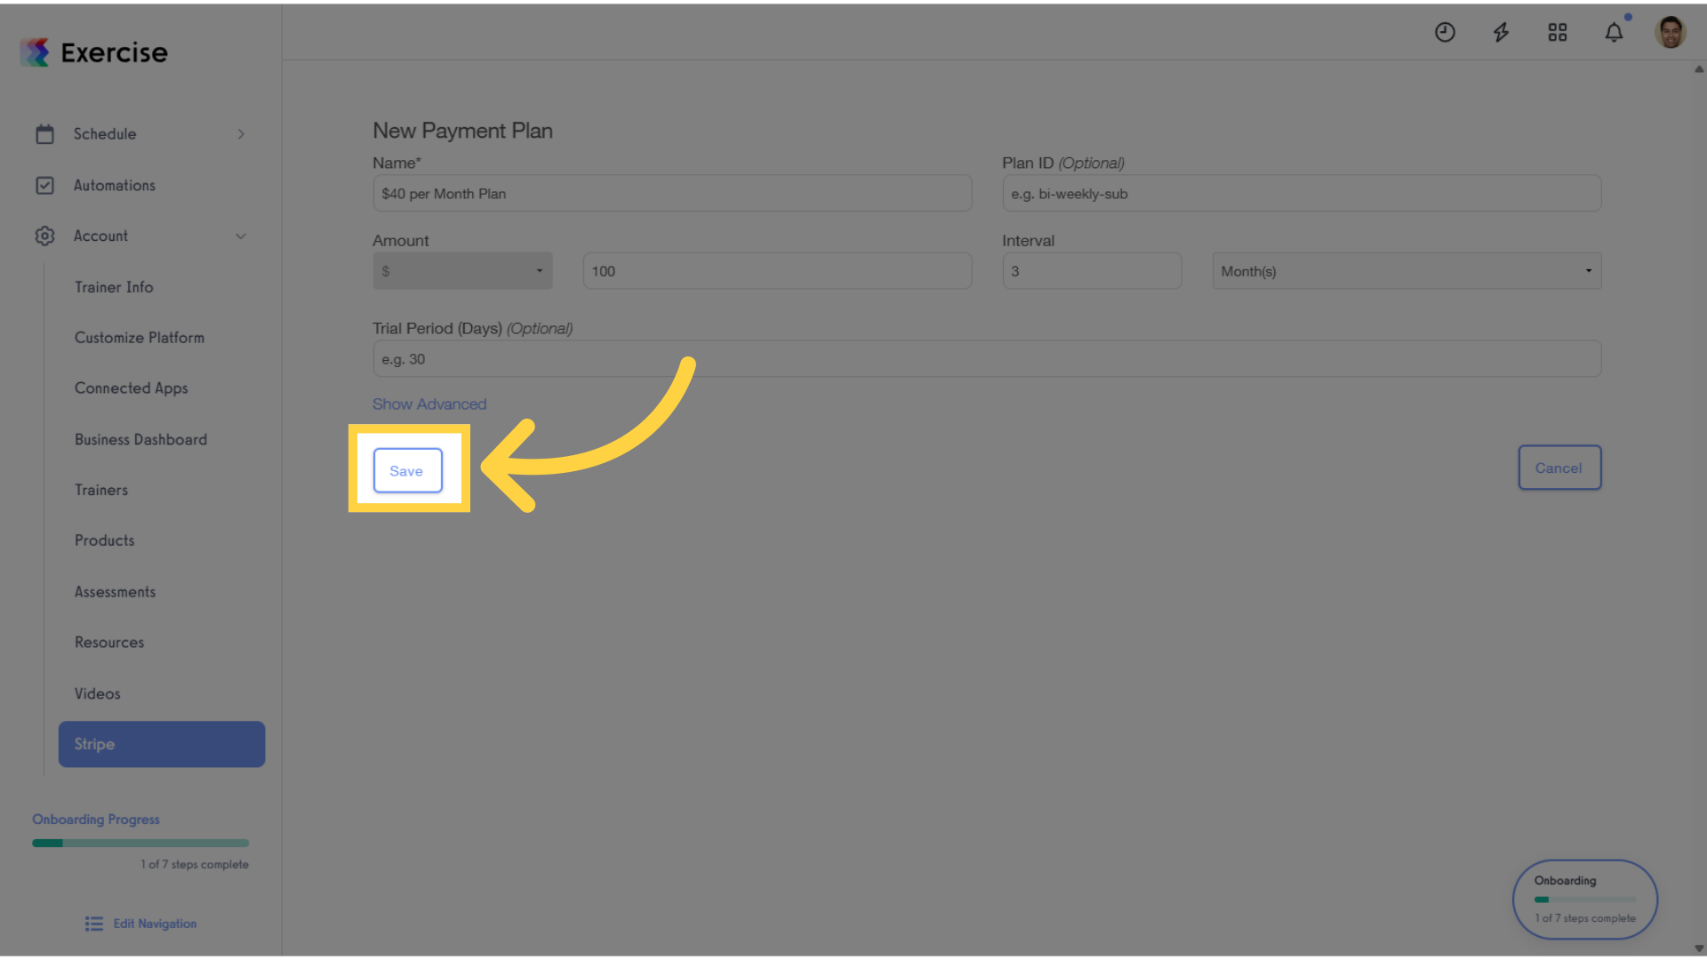Open the Business Dashboard item
Viewport: 1707px width, 960px height.
pyautogui.click(x=140, y=439)
